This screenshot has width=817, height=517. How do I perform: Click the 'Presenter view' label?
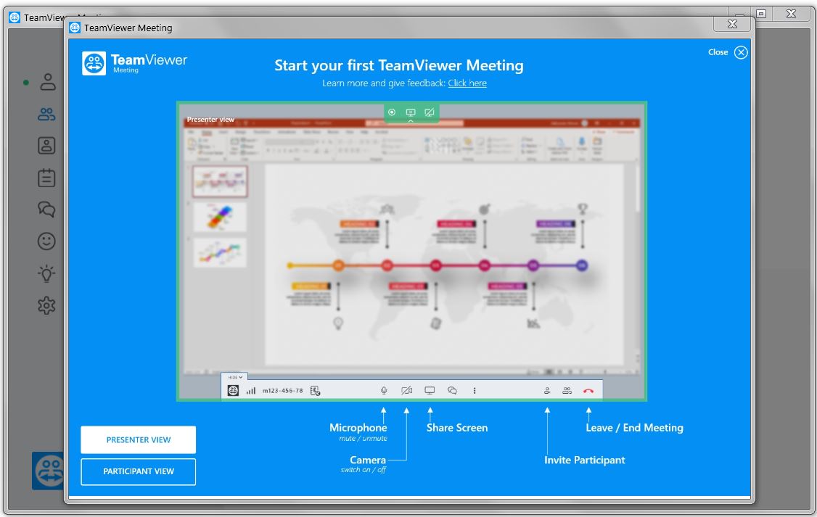[210, 119]
